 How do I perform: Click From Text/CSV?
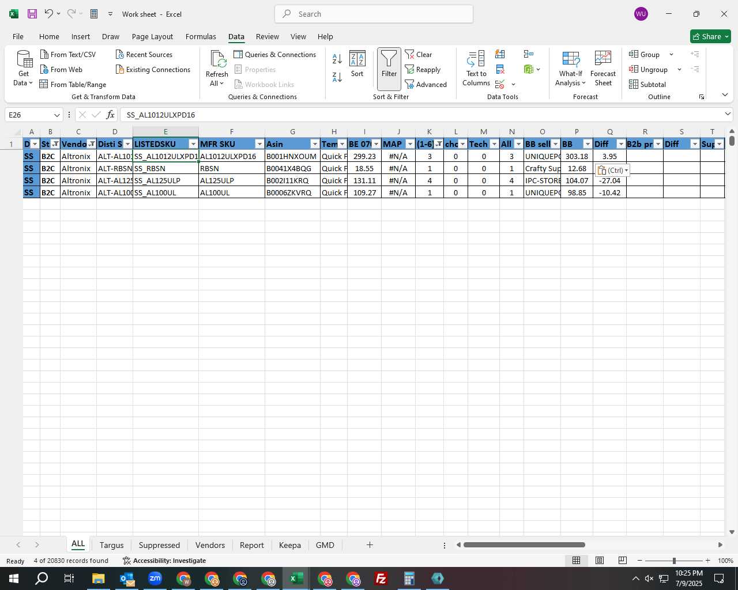[x=68, y=54]
